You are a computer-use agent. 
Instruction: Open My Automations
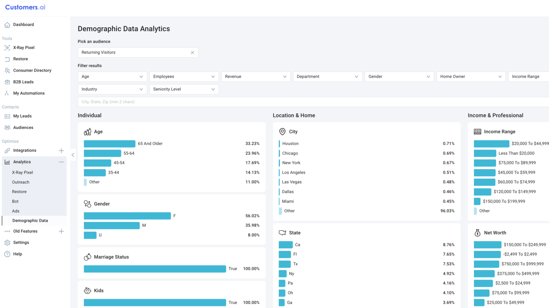(x=29, y=93)
